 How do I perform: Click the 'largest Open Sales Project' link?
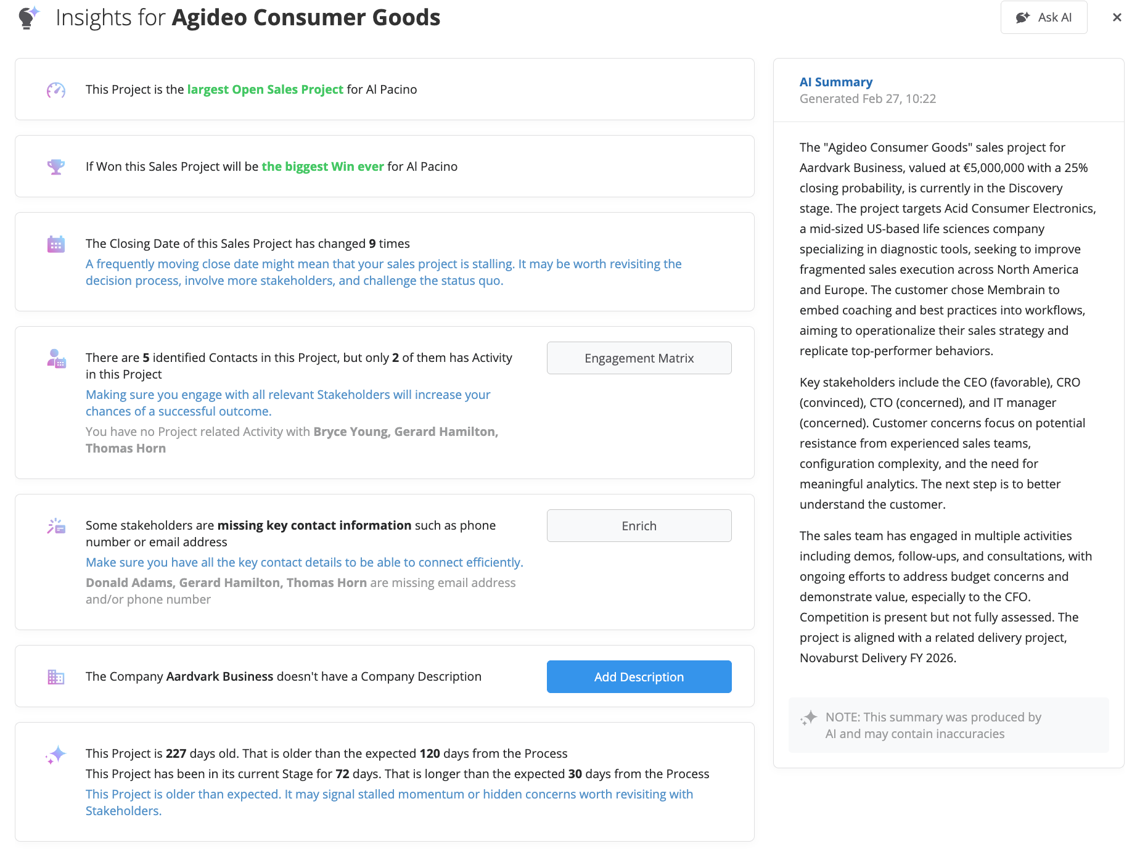(x=265, y=89)
